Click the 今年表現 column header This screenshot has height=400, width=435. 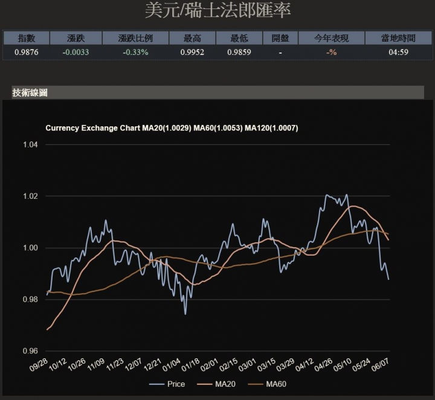[332, 38]
